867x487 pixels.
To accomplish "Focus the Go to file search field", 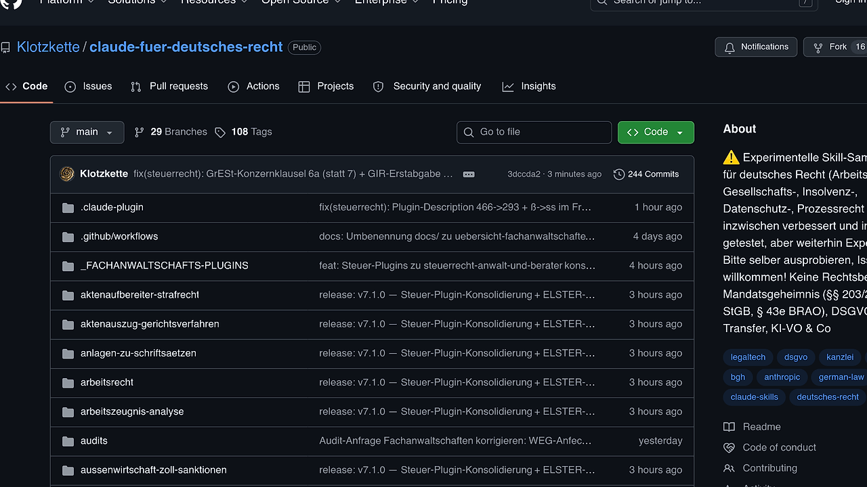I will point(534,132).
